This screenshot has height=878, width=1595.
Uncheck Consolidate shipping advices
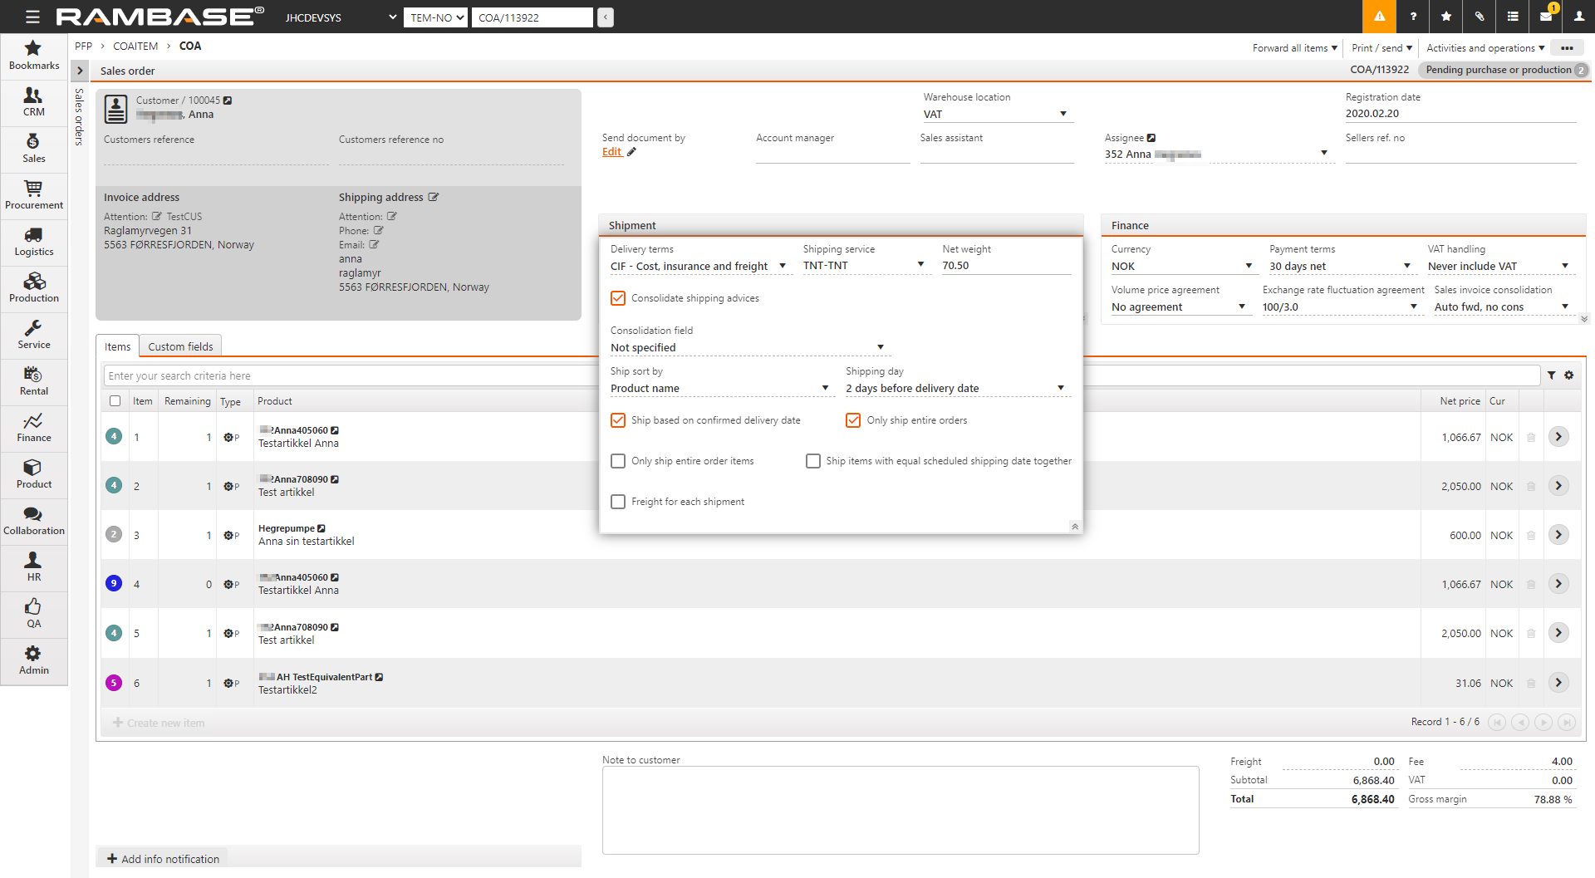coord(618,298)
